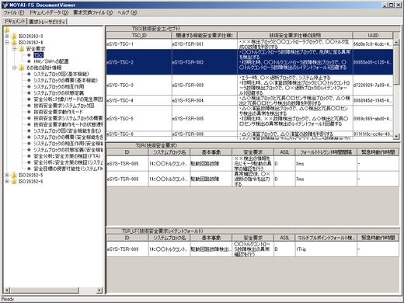This screenshot has width=404, height=303.
Task: Select システムブロックの状態定義 tree item
Action: 59,93
